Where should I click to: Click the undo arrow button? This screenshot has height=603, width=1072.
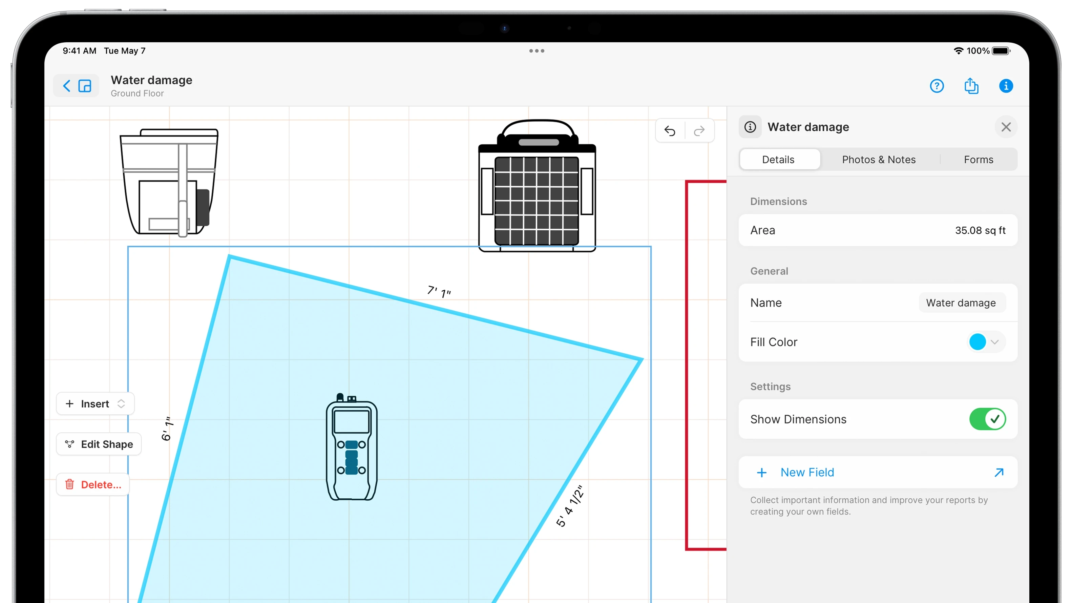(670, 131)
